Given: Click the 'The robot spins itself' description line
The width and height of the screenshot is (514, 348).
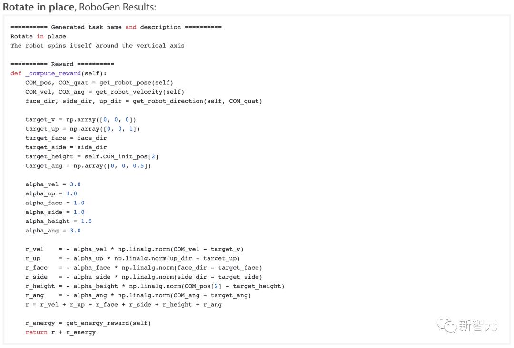Looking at the screenshot, I should (98, 46).
